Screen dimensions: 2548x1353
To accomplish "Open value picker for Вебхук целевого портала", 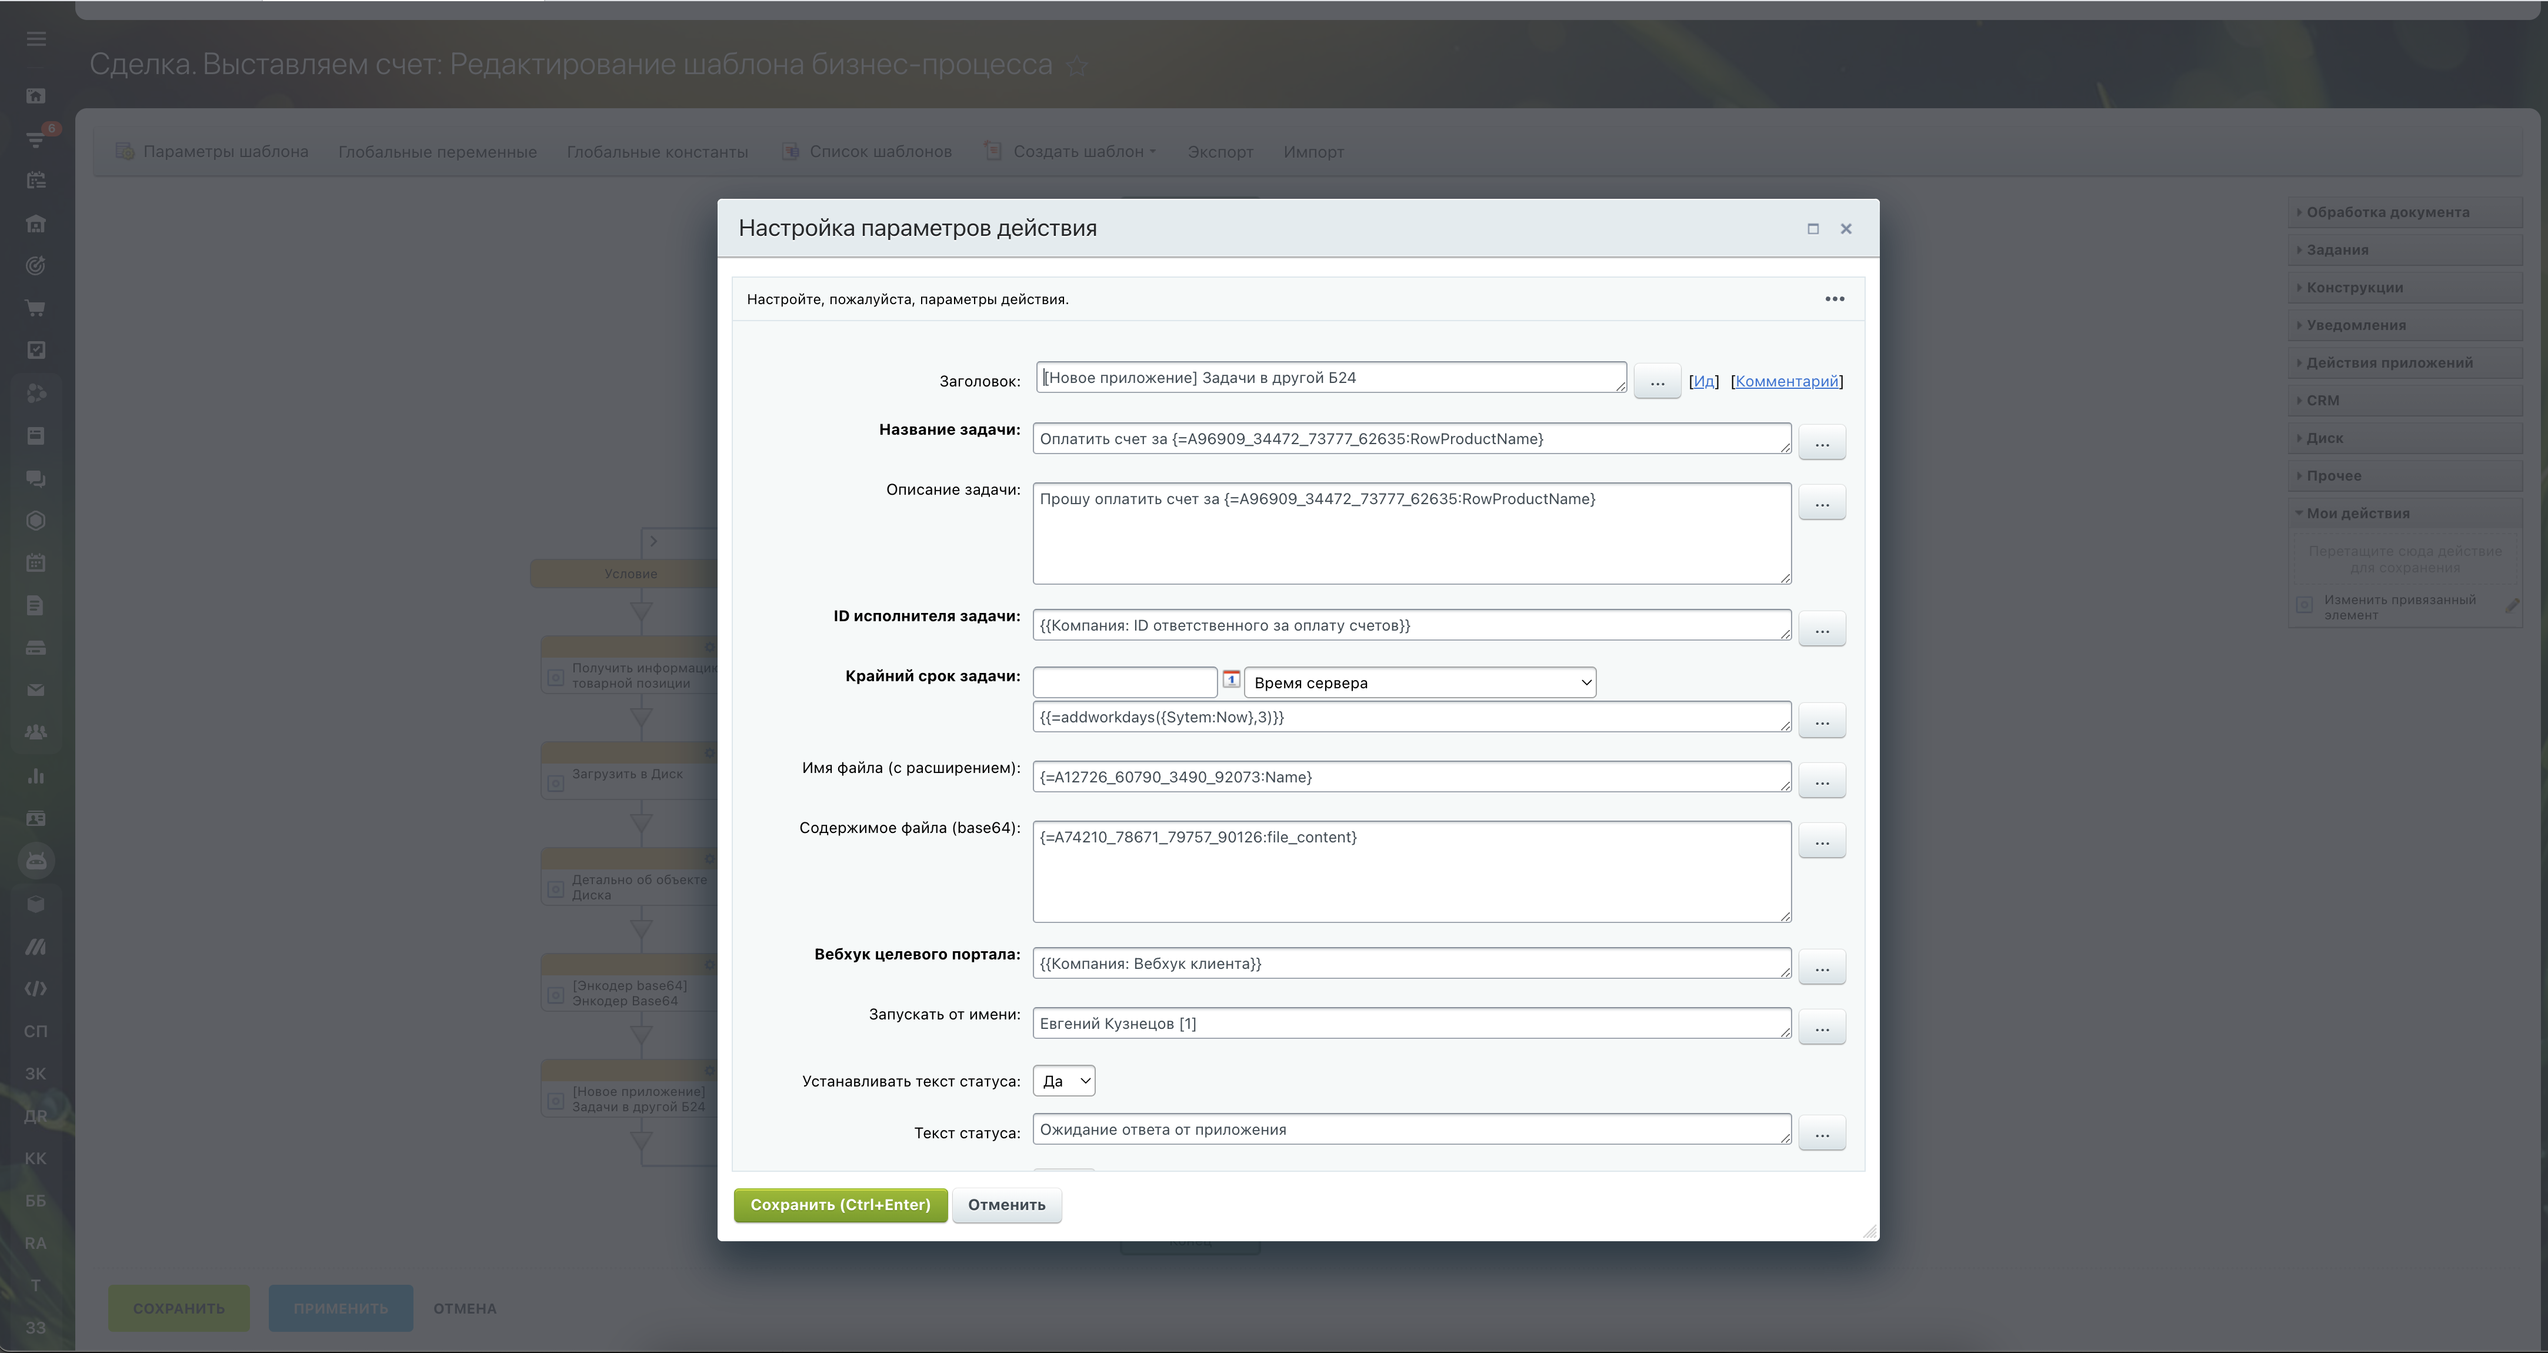I will click(1821, 967).
